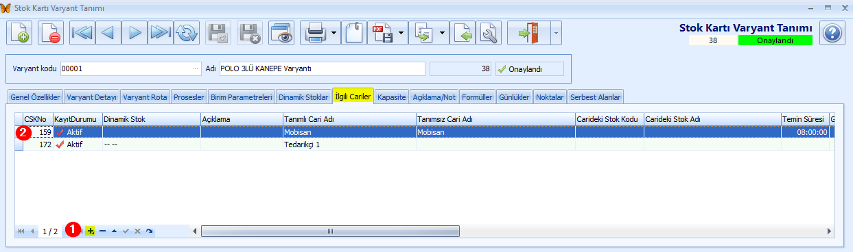Screen dimensions: 853x252
Task: Switch to the Genel Özellikler tab
Action: (x=35, y=97)
